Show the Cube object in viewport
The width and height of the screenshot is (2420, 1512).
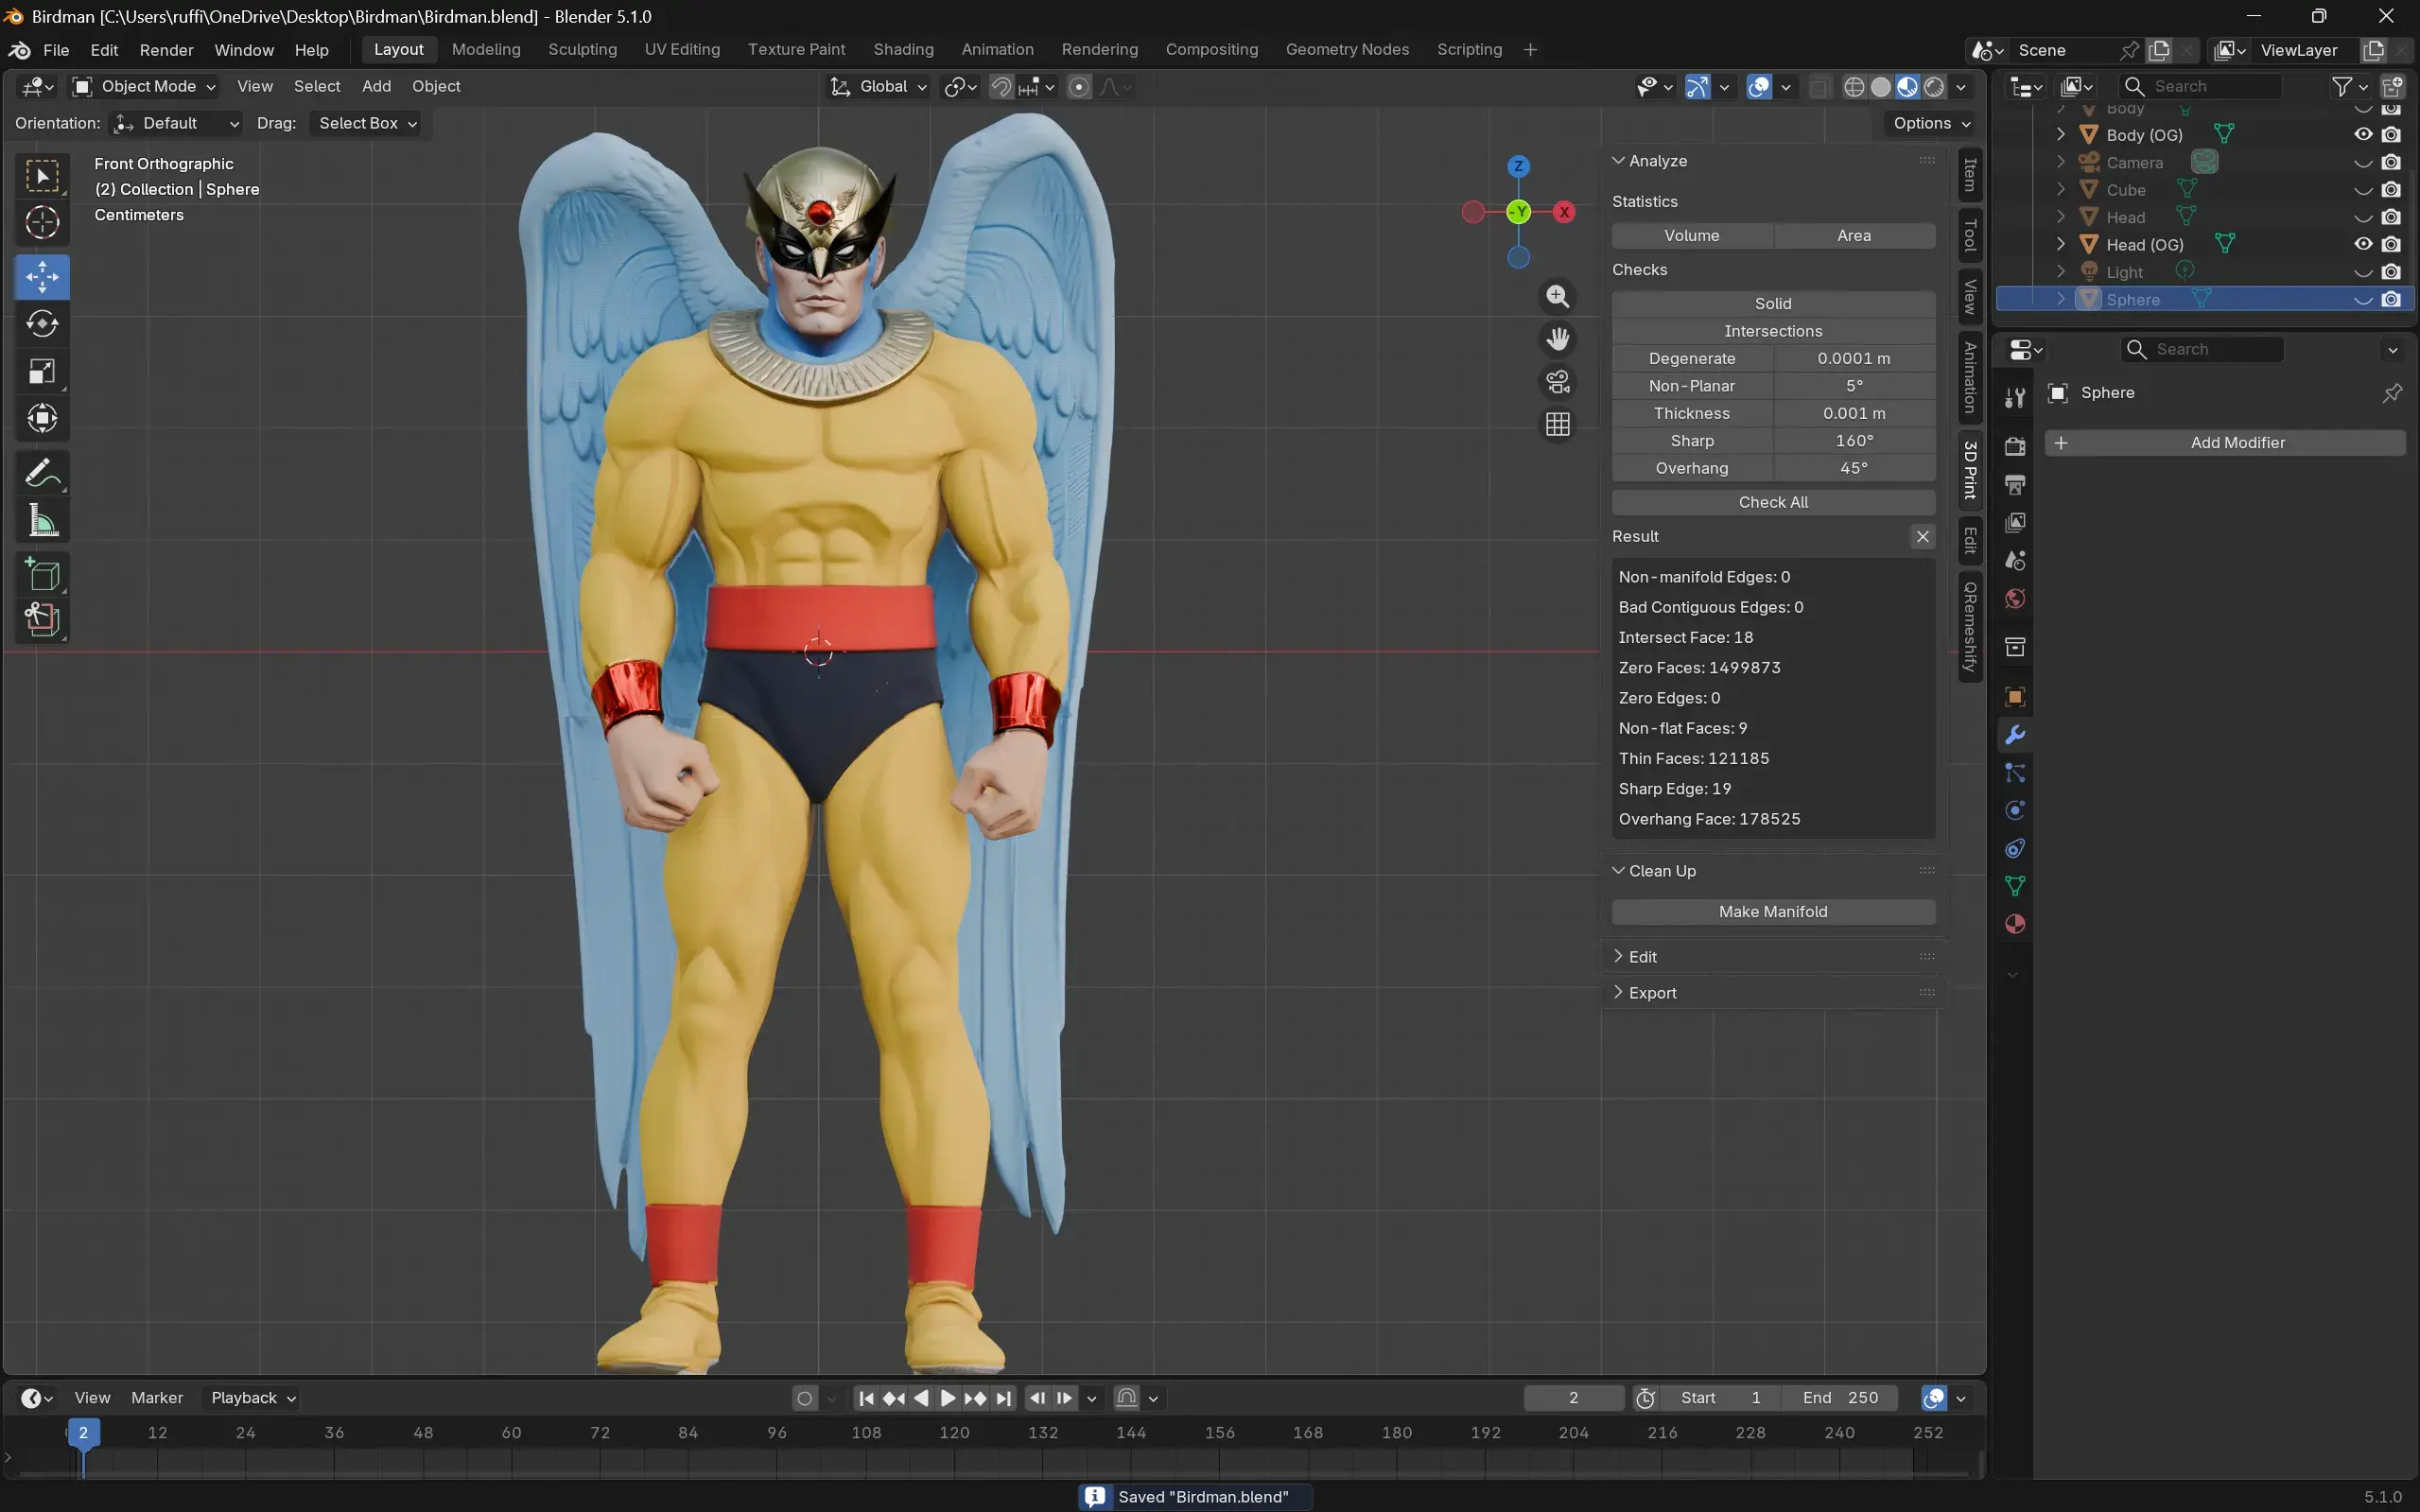pyautogui.click(x=2362, y=190)
